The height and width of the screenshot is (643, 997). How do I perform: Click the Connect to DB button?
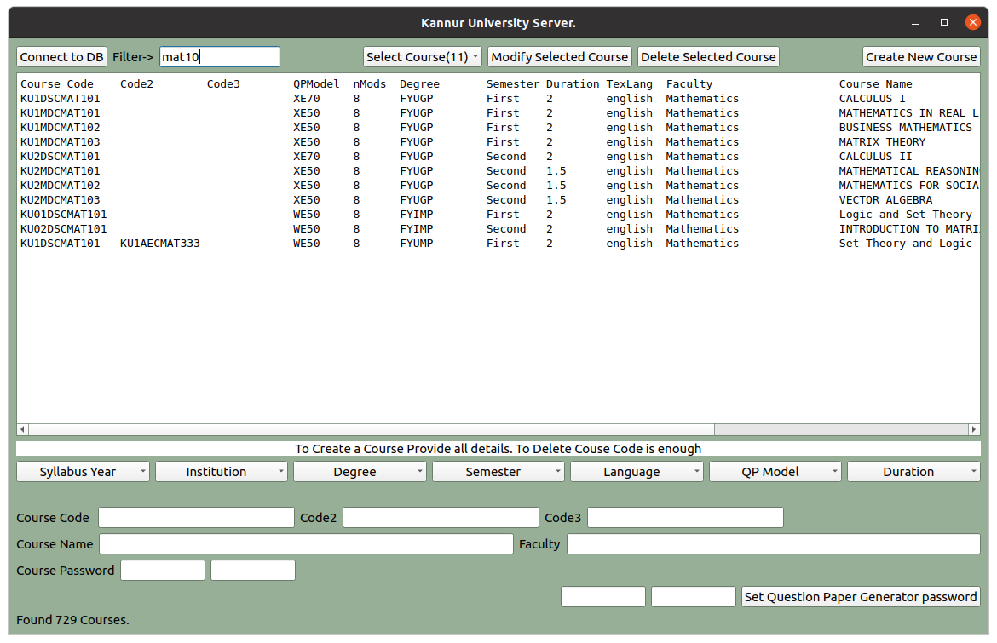pyautogui.click(x=61, y=57)
